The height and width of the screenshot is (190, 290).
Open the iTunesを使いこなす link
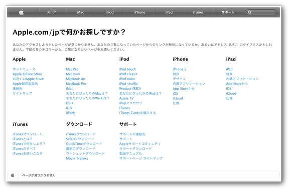coord(28,153)
